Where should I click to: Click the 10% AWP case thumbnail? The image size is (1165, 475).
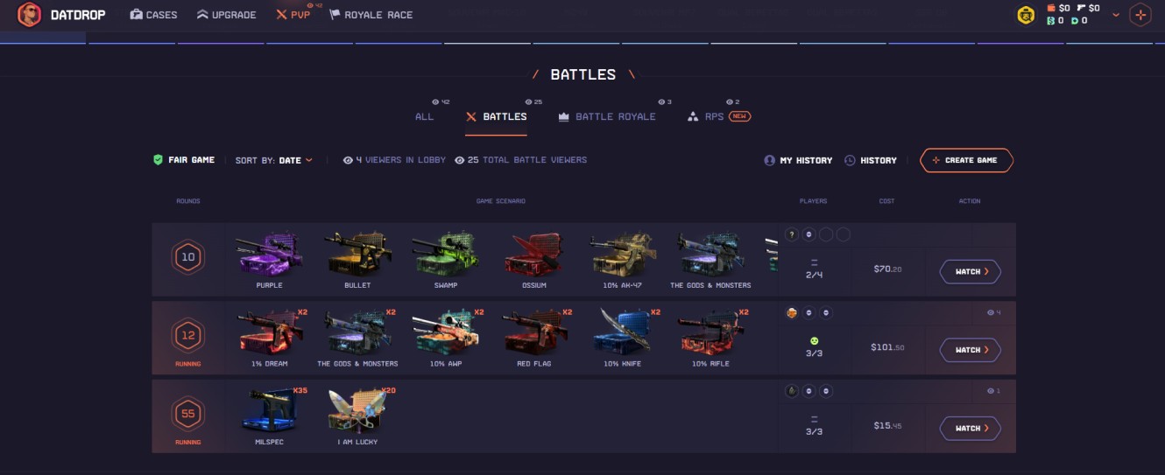point(446,332)
